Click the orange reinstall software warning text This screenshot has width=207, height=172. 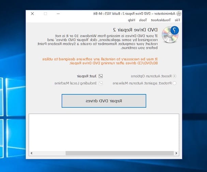click(100, 61)
